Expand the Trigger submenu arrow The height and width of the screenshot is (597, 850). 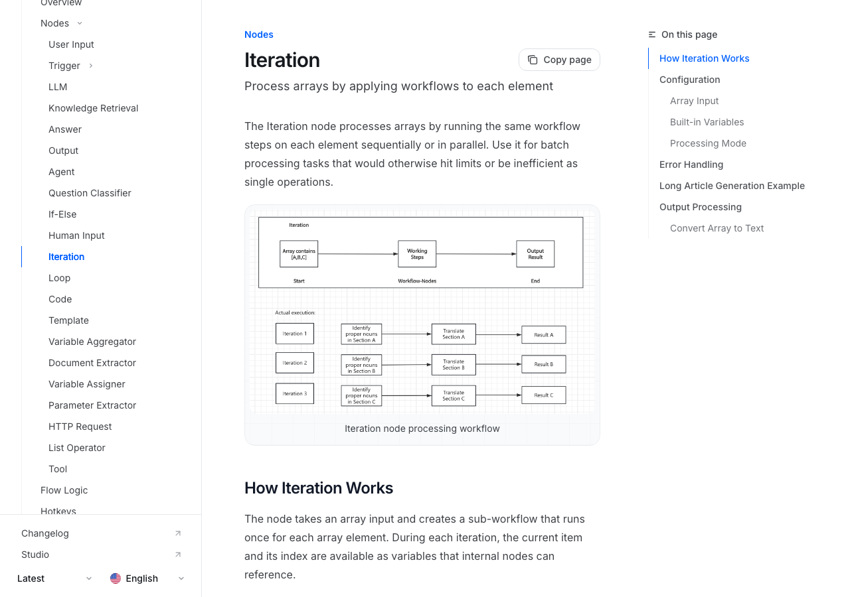pos(91,66)
